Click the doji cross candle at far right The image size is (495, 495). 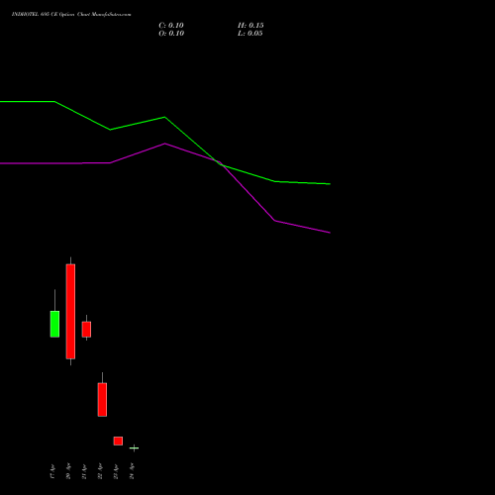(x=134, y=447)
